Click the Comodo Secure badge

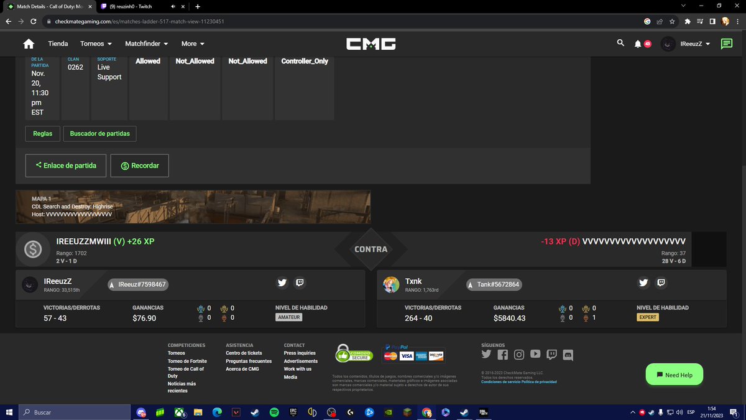[354, 353]
